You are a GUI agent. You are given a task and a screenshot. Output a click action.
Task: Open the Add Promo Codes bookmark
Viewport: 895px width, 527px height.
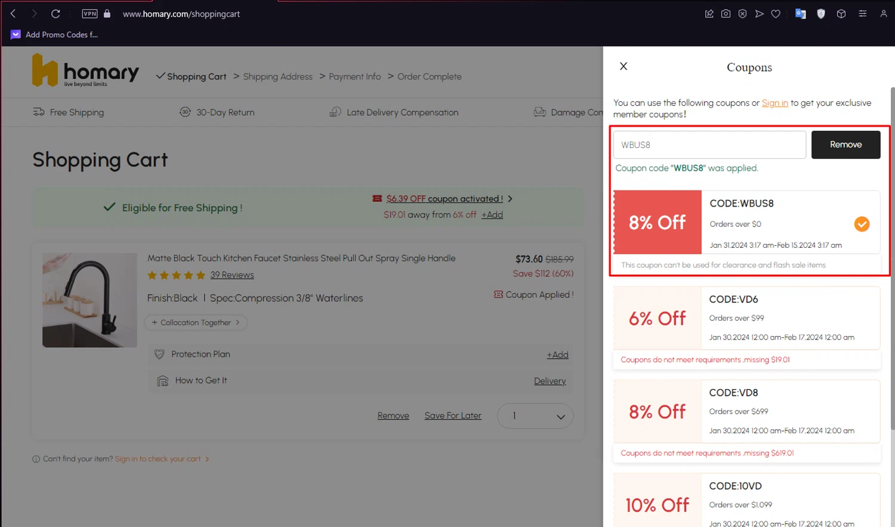point(54,35)
